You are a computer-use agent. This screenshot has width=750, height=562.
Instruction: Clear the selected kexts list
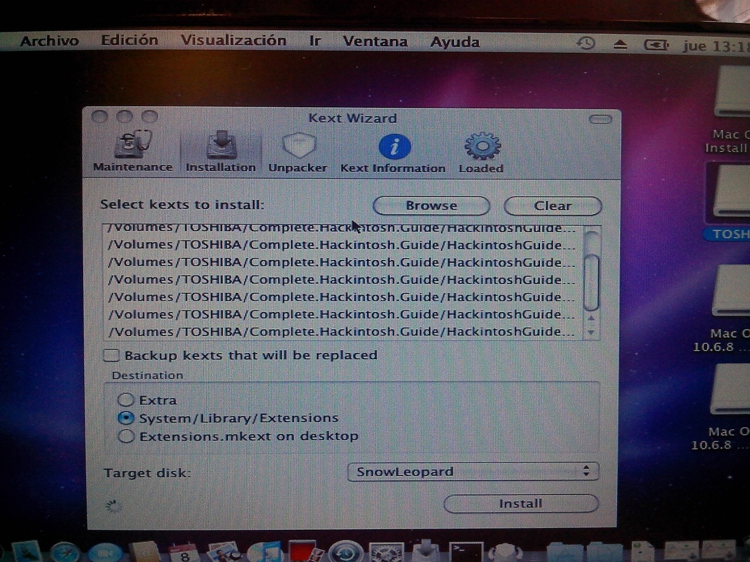click(553, 206)
